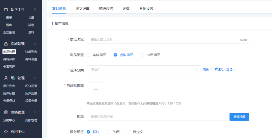Switch to the 图文详情 tab

tap(82, 9)
